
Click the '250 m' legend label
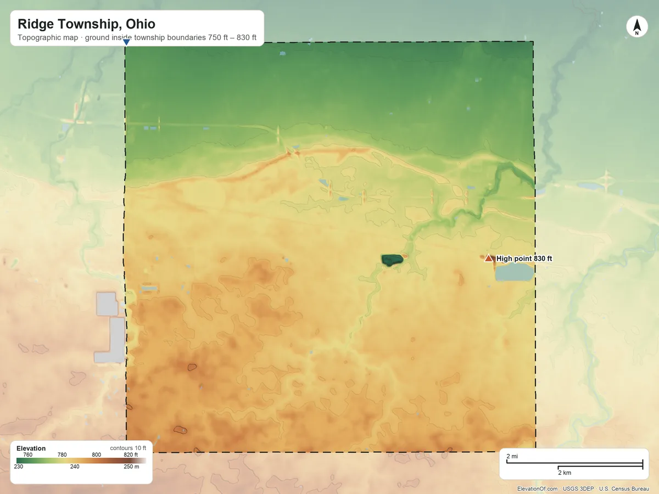click(x=131, y=467)
